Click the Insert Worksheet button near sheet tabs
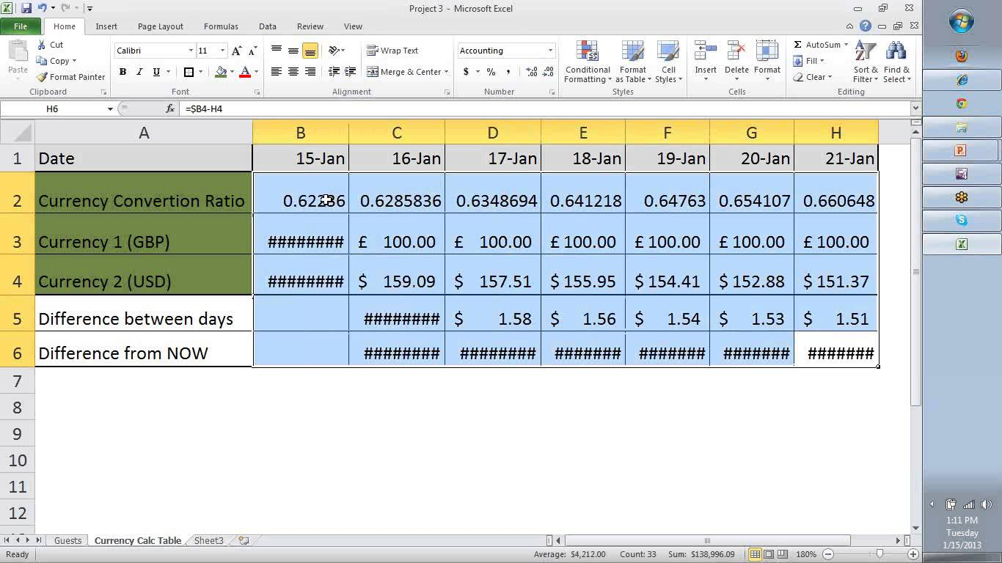Image resolution: width=1002 pixels, height=563 pixels. pos(243,540)
